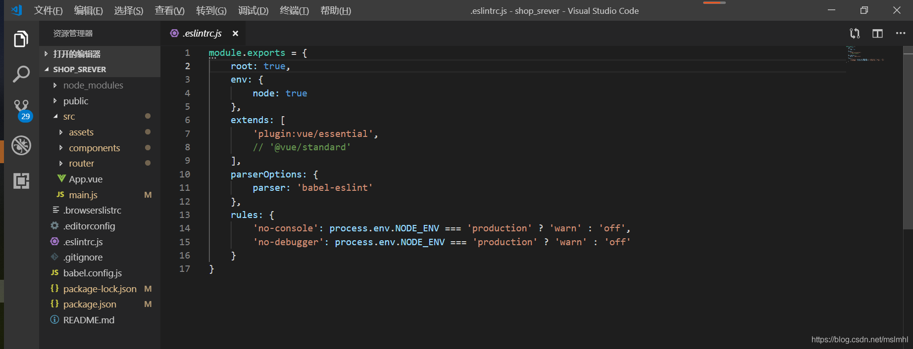This screenshot has width=913, height=349.
Task: Click the ESLint icon on the editor tab
Action: click(174, 33)
